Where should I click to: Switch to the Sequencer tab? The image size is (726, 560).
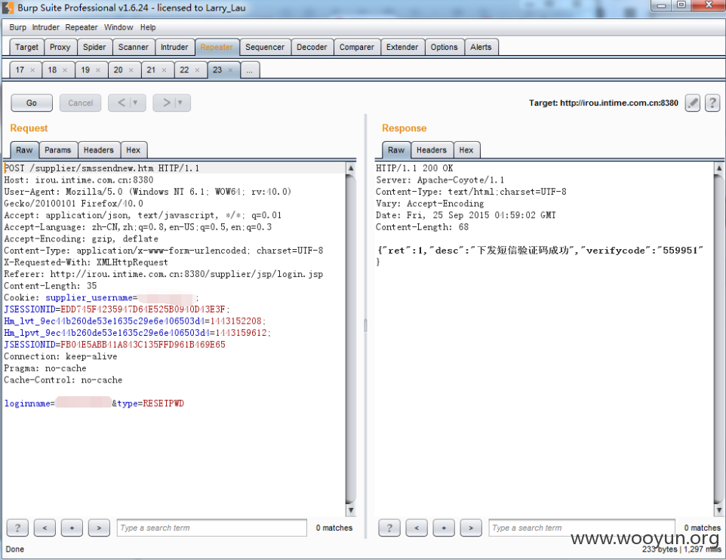pos(265,48)
